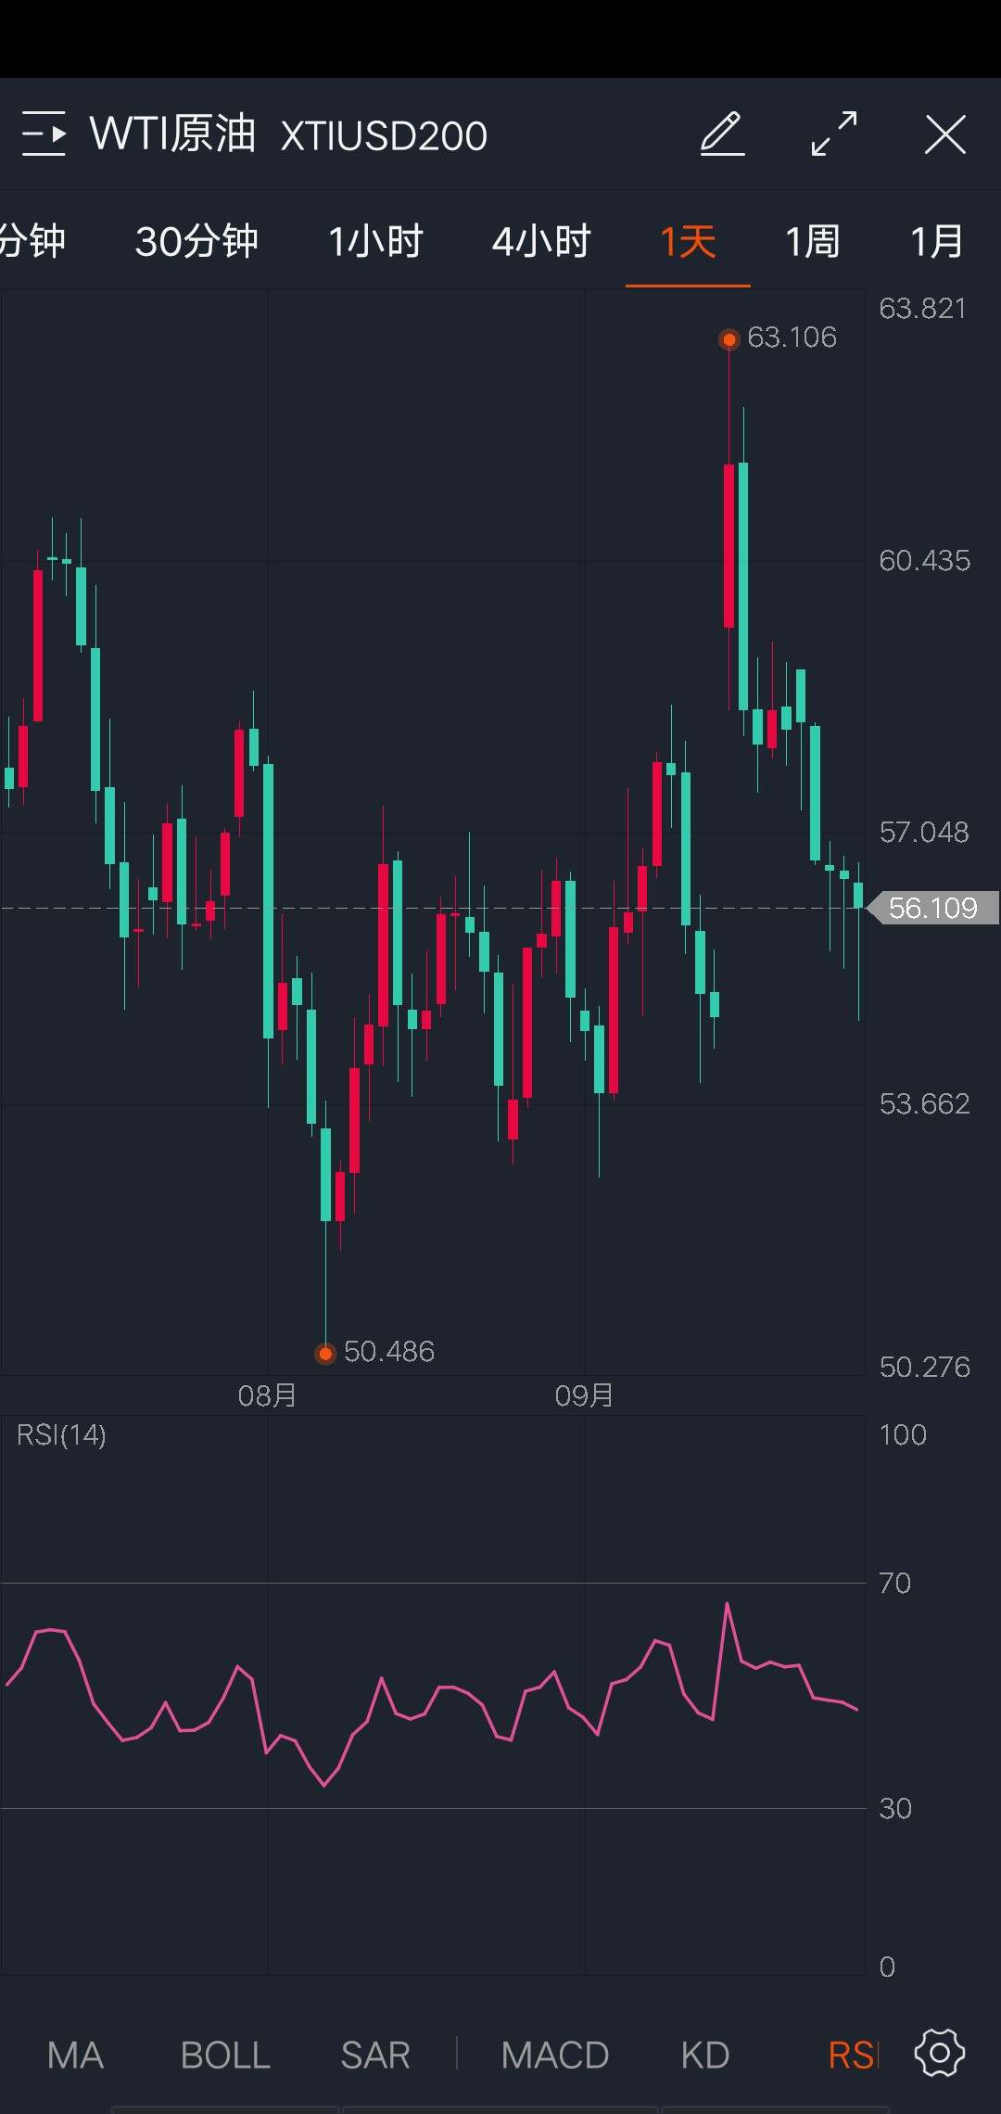This screenshot has height=2114, width=1001.
Task: Open indicator settings gear icon
Action: (x=939, y=2054)
